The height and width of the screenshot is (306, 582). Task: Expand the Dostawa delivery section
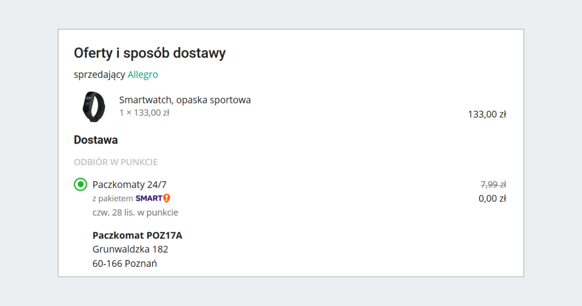point(96,139)
